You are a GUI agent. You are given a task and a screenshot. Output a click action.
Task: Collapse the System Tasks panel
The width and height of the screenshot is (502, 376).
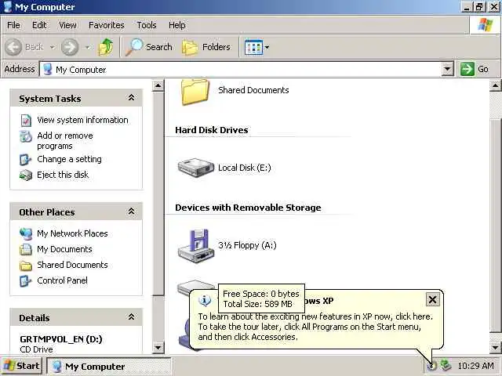131,97
